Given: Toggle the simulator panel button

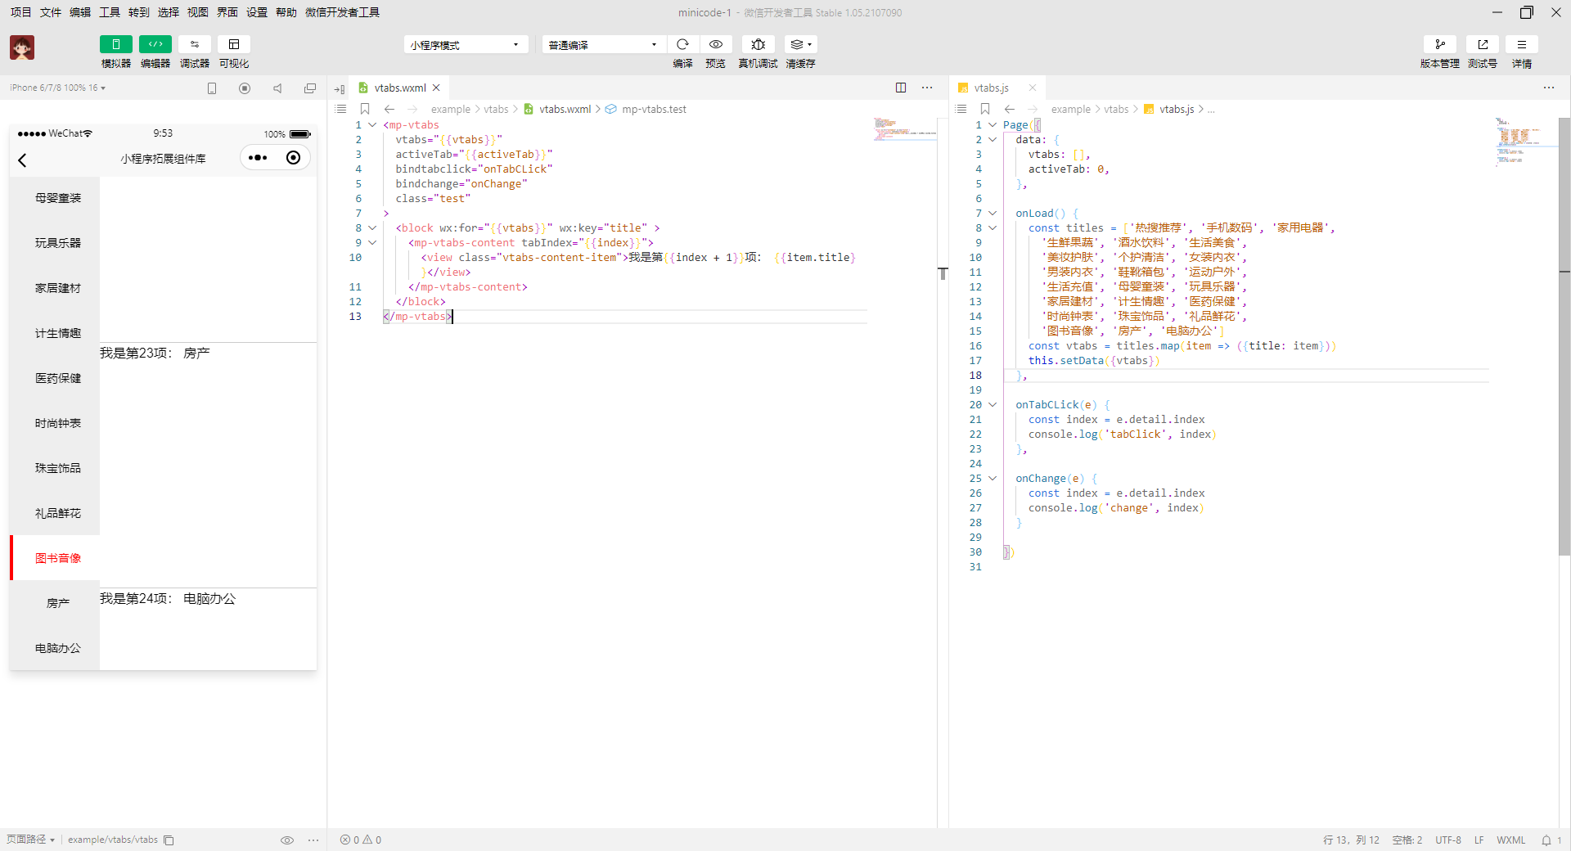Looking at the screenshot, I should pyautogui.click(x=115, y=44).
